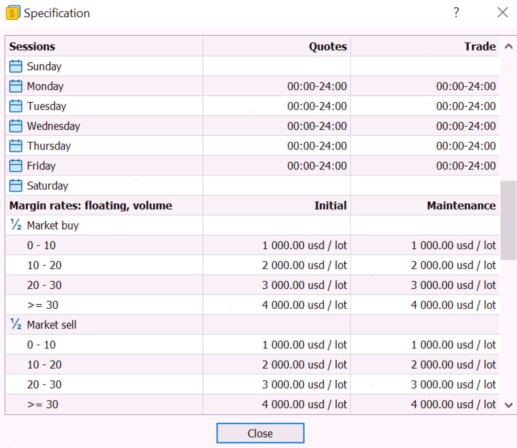Click the Thursday calendar icon

point(16,146)
